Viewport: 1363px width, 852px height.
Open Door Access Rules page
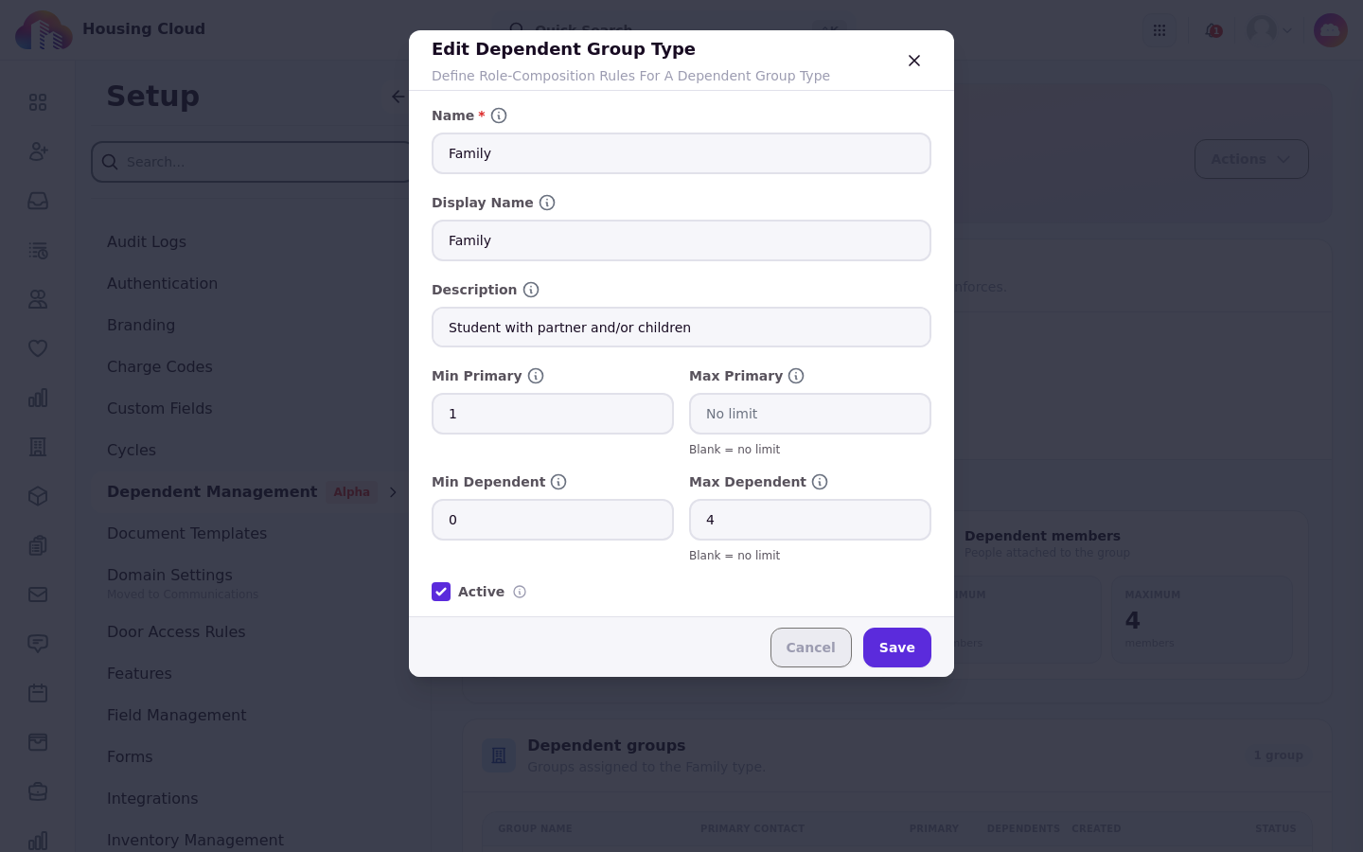tap(176, 631)
